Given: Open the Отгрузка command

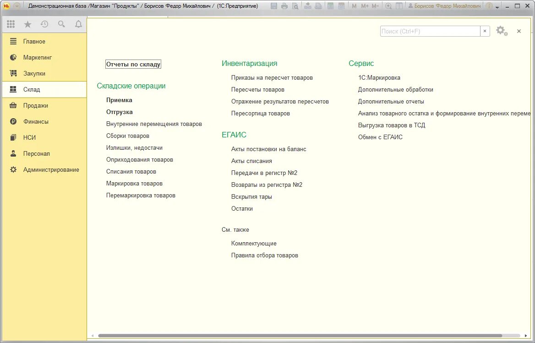Looking at the screenshot, I should pyautogui.click(x=120, y=112).
